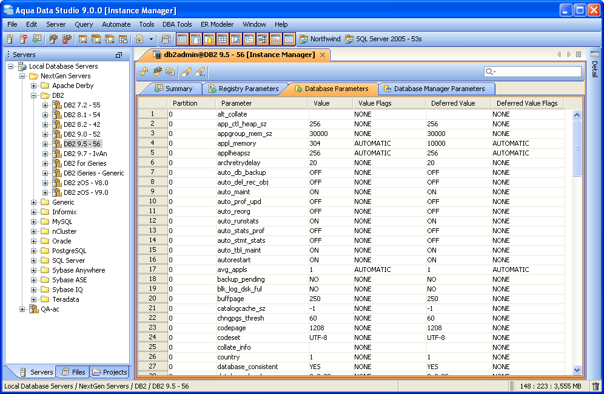Click the Servers panel restore icon
This screenshot has height=394, width=604.
point(119,55)
